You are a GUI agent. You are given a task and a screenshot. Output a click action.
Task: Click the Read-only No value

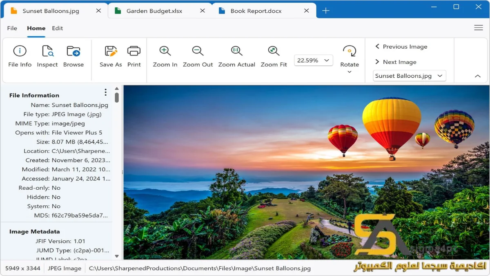(x=56, y=188)
